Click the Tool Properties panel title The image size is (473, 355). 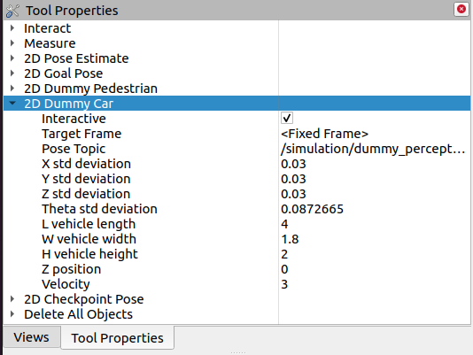pyautogui.click(x=72, y=11)
